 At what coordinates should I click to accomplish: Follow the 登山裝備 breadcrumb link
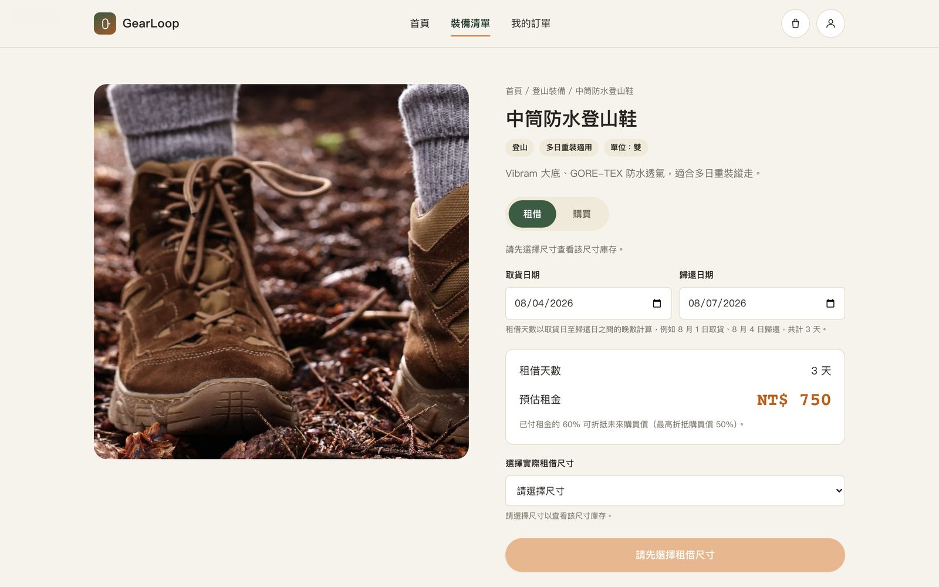pos(549,91)
